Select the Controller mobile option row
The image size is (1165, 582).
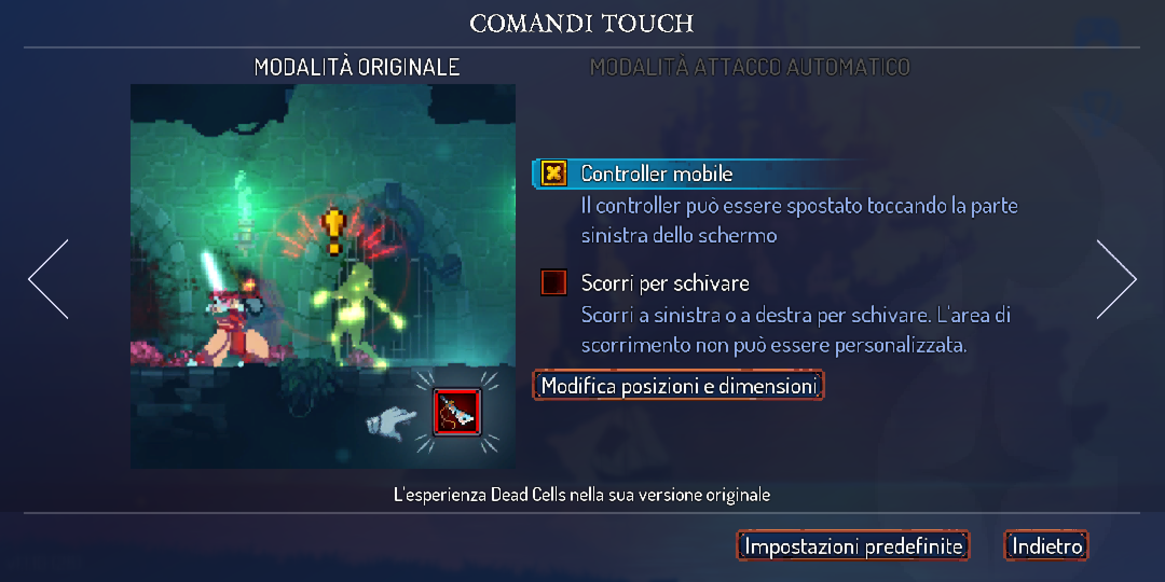click(701, 174)
